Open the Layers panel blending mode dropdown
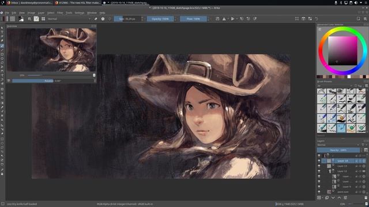369x207 pixels. click(x=338, y=145)
